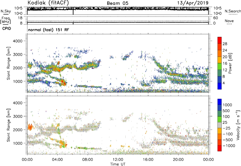
Task: Select the '08:00' time tick label
Action: [88, 160]
